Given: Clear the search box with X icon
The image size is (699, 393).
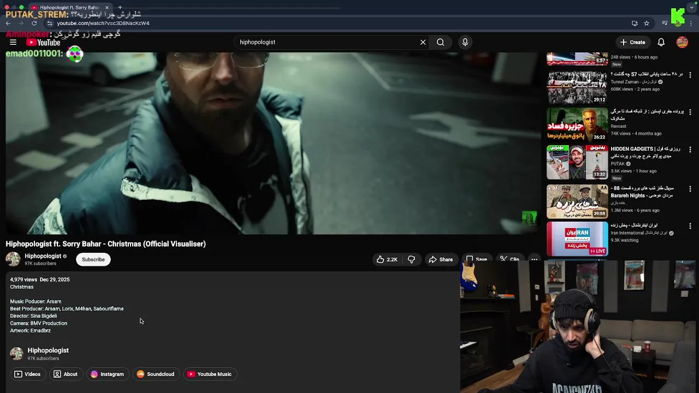Looking at the screenshot, I should coord(423,42).
